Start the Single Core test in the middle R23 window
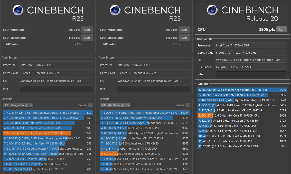The image size is (291, 174). (184, 38)
